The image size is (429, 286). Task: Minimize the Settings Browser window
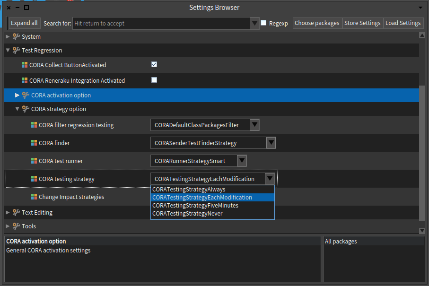[x=18, y=8]
